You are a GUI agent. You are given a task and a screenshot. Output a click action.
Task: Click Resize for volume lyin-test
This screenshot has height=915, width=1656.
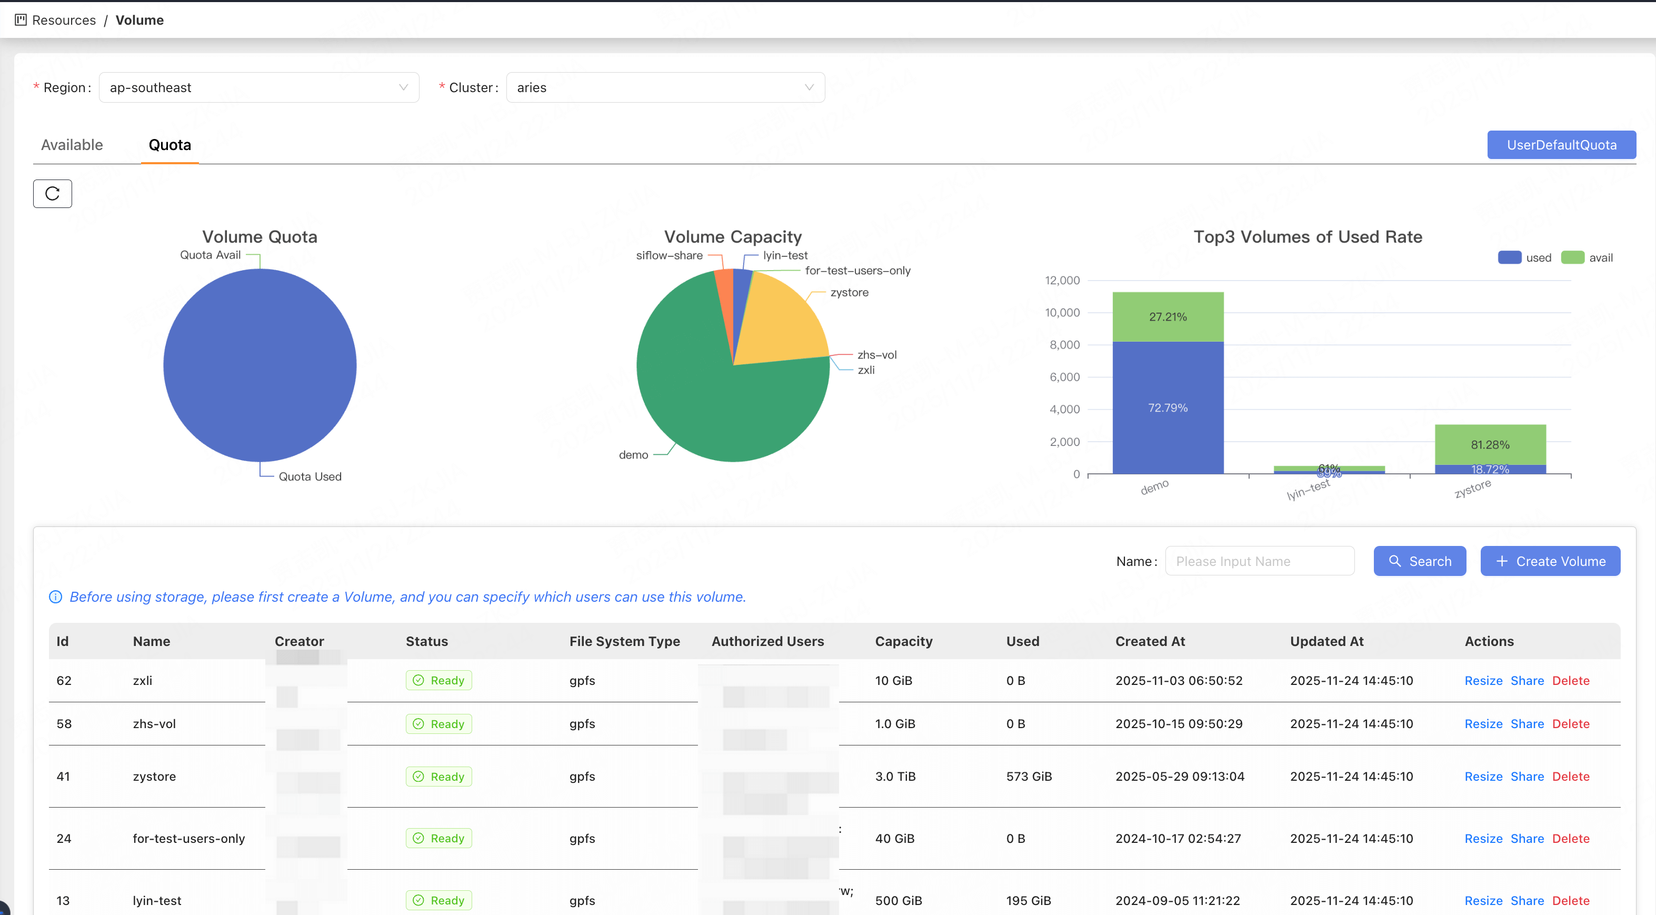tap(1483, 900)
